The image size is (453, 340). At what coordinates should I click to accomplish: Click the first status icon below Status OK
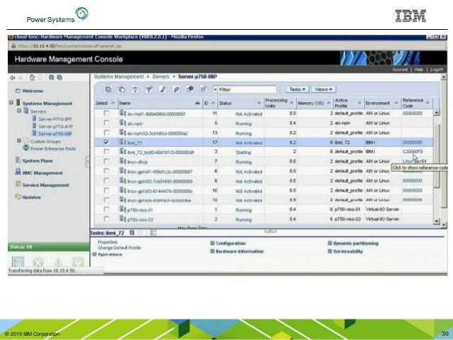coord(18,262)
